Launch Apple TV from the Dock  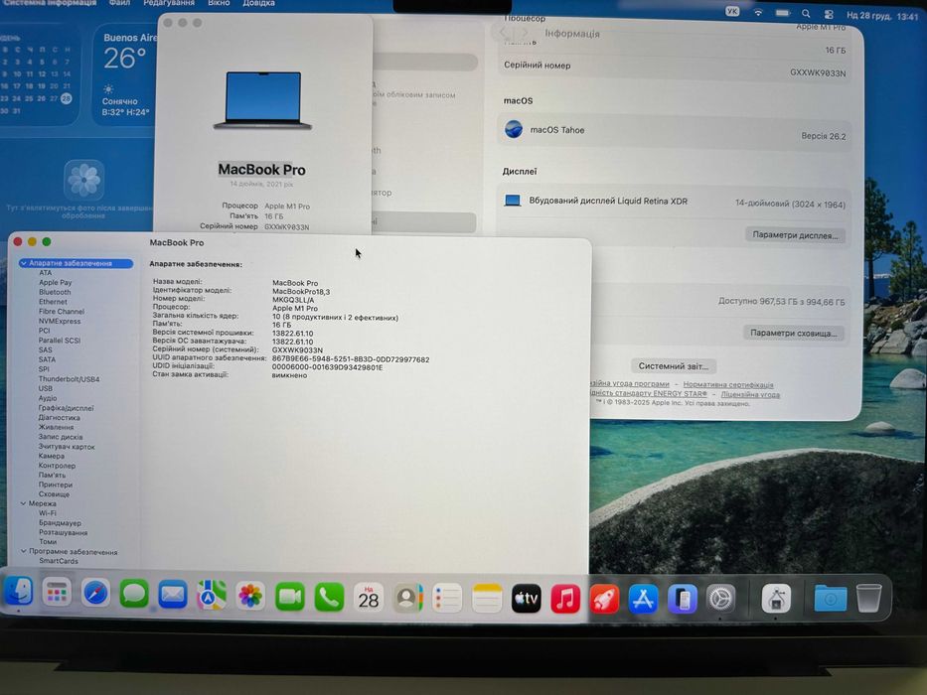click(x=526, y=599)
